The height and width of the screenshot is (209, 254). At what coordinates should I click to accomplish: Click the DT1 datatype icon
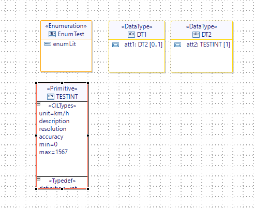point(131,35)
